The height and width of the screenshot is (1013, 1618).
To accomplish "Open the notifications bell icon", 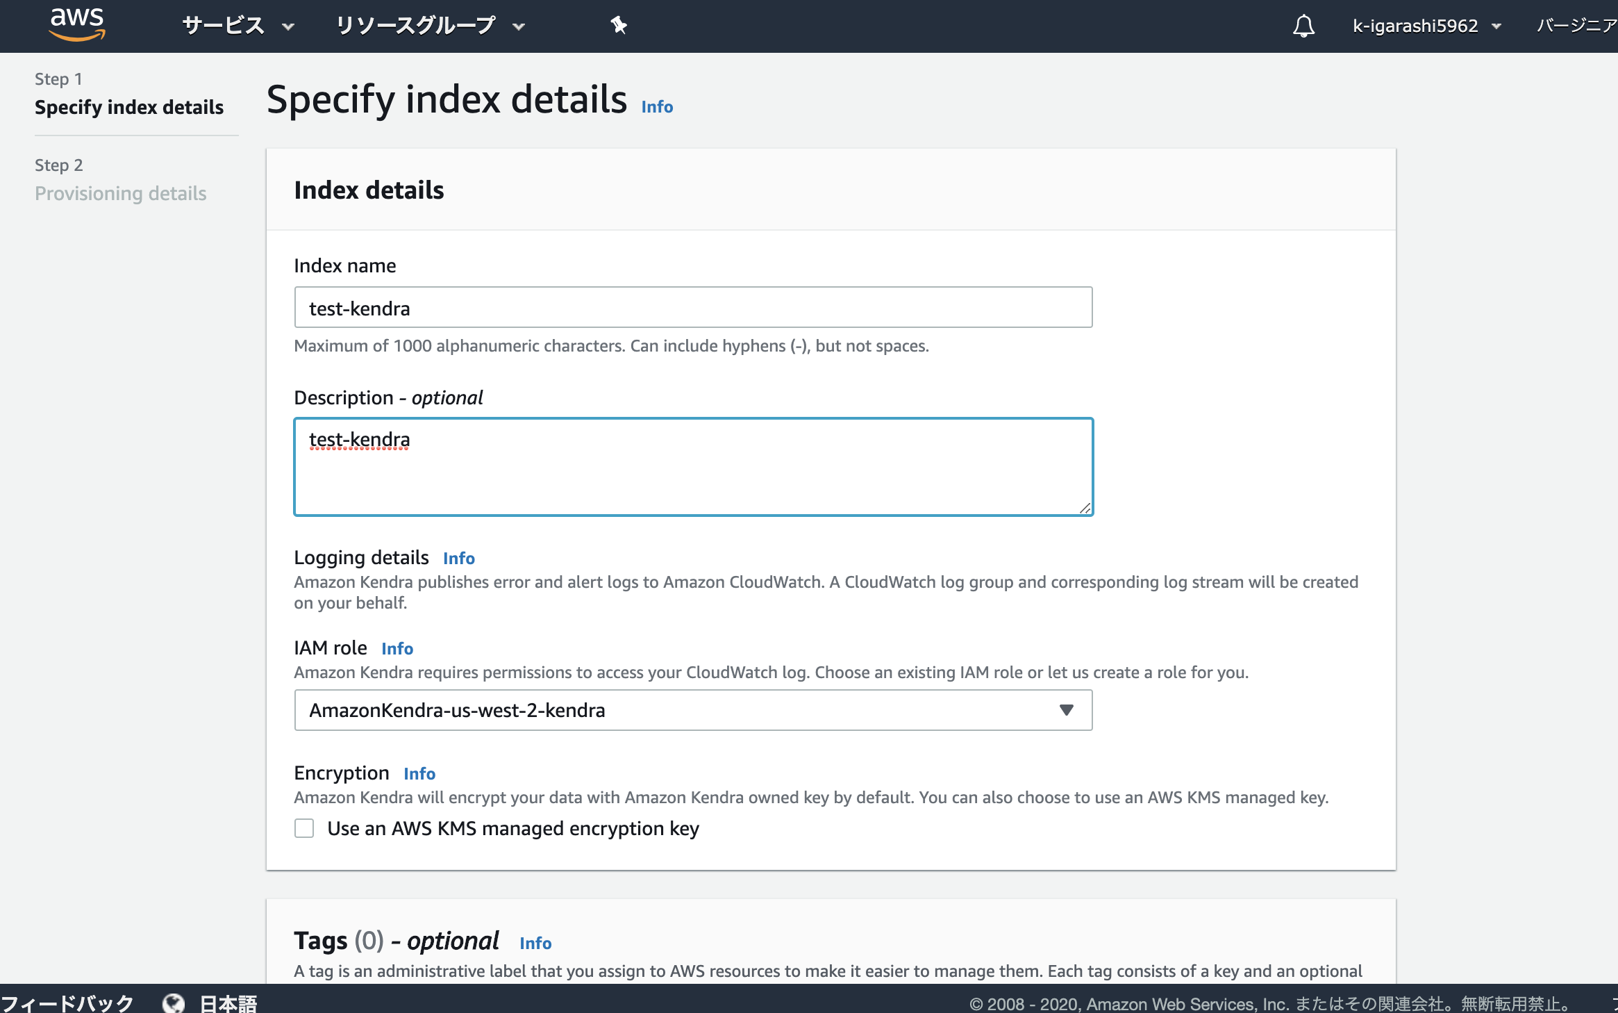I will (x=1303, y=26).
